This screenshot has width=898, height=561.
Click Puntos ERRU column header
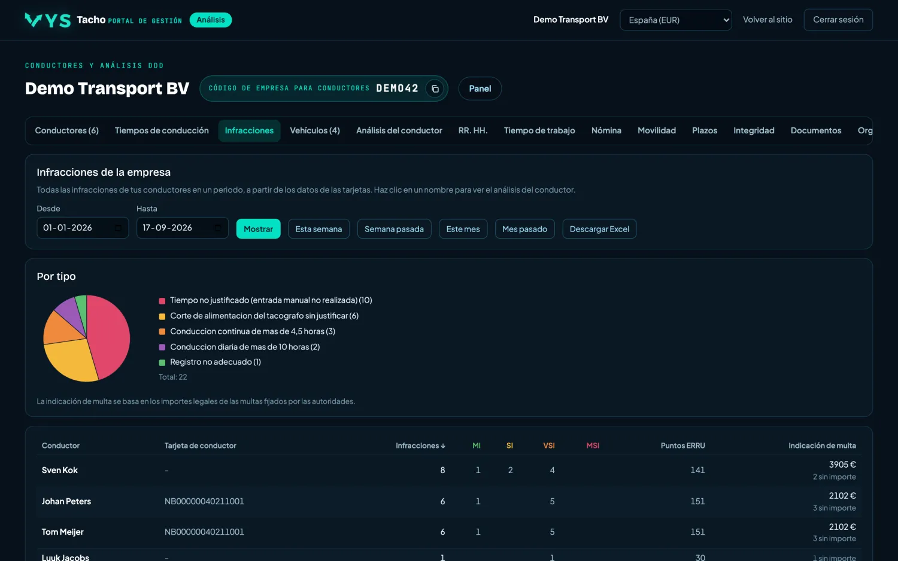pyautogui.click(x=682, y=446)
